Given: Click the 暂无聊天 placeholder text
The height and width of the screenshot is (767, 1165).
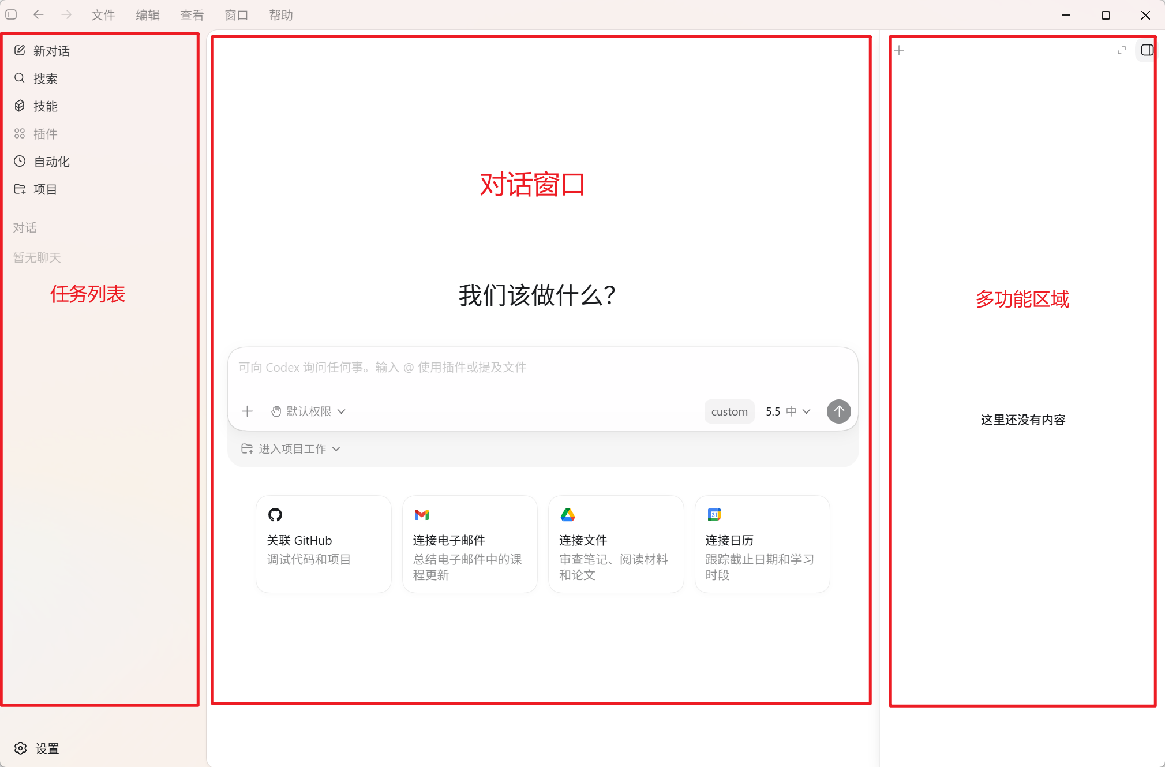Looking at the screenshot, I should click(37, 258).
